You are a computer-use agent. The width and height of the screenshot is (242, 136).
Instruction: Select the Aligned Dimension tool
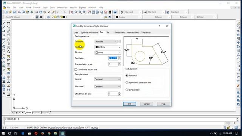point(8,27)
